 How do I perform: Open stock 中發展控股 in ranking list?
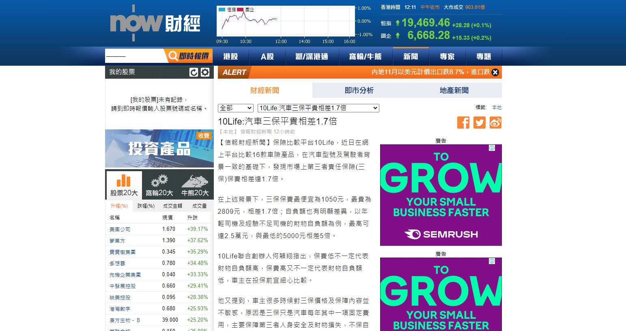(x=123, y=286)
